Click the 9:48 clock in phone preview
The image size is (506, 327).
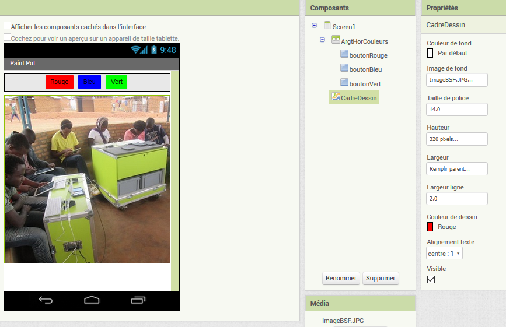[x=168, y=50]
